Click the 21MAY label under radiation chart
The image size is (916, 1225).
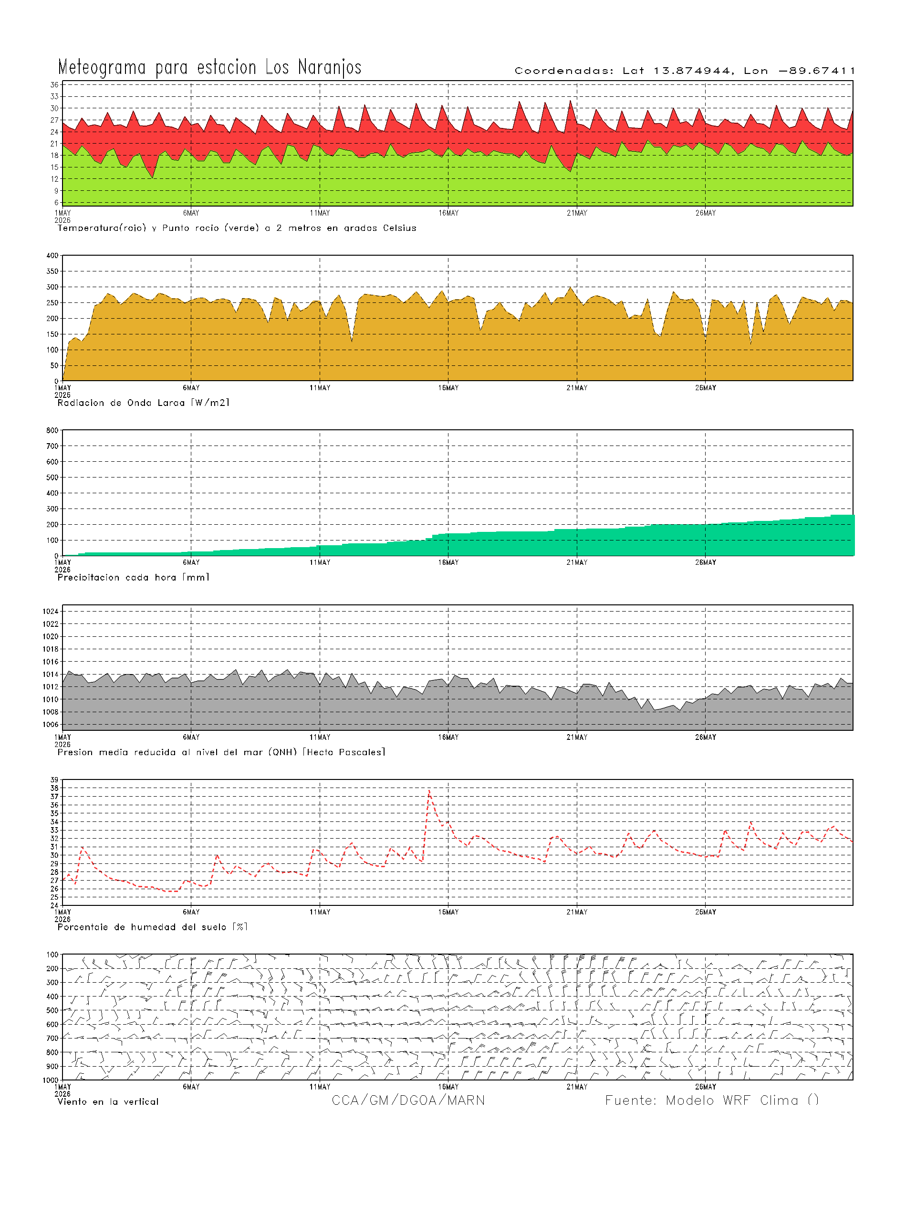coord(576,388)
